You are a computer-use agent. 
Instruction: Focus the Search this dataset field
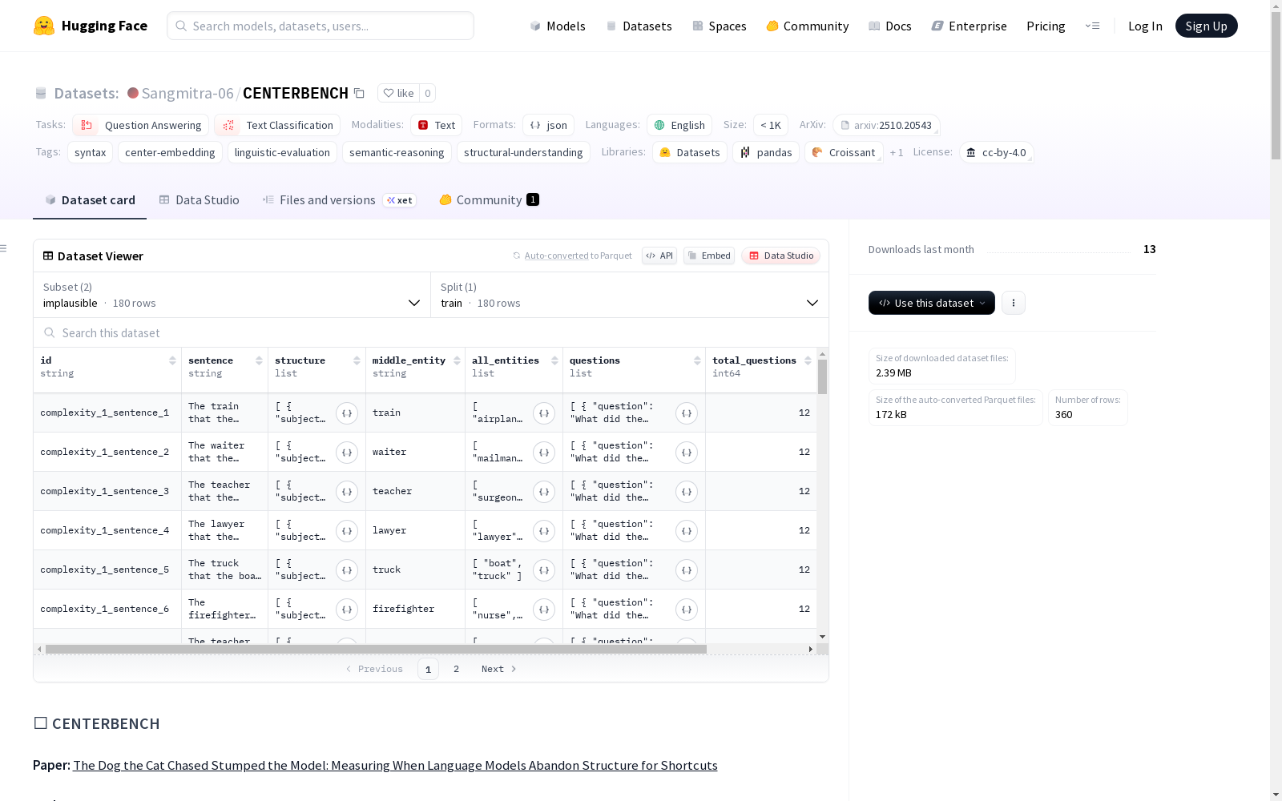pyautogui.click(x=431, y=332)
